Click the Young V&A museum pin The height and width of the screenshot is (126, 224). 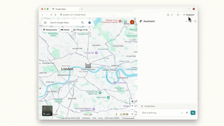96,53
